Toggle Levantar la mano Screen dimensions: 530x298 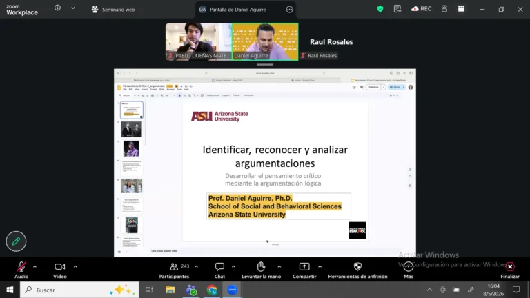click(x=262, y=270)
